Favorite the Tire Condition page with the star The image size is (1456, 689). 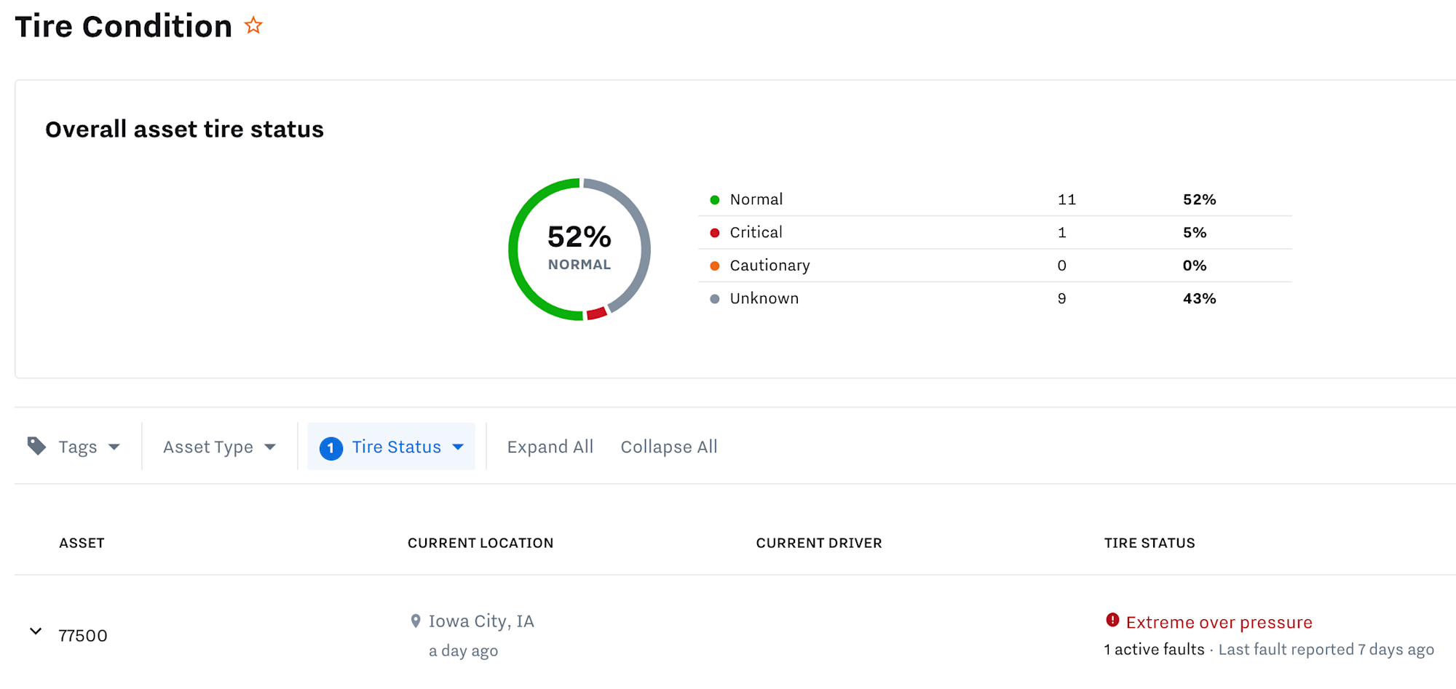point(253,26)
